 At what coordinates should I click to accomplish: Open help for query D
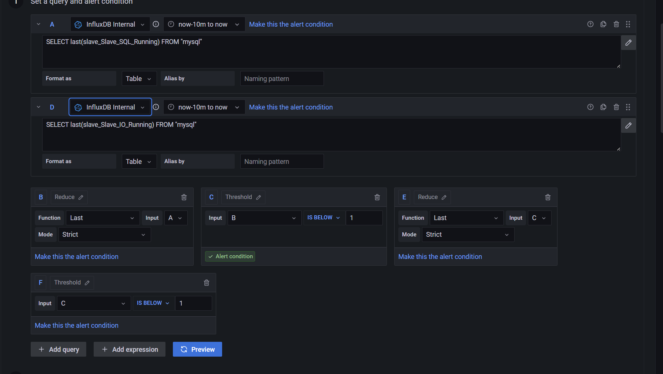click(x=590, y=107)
